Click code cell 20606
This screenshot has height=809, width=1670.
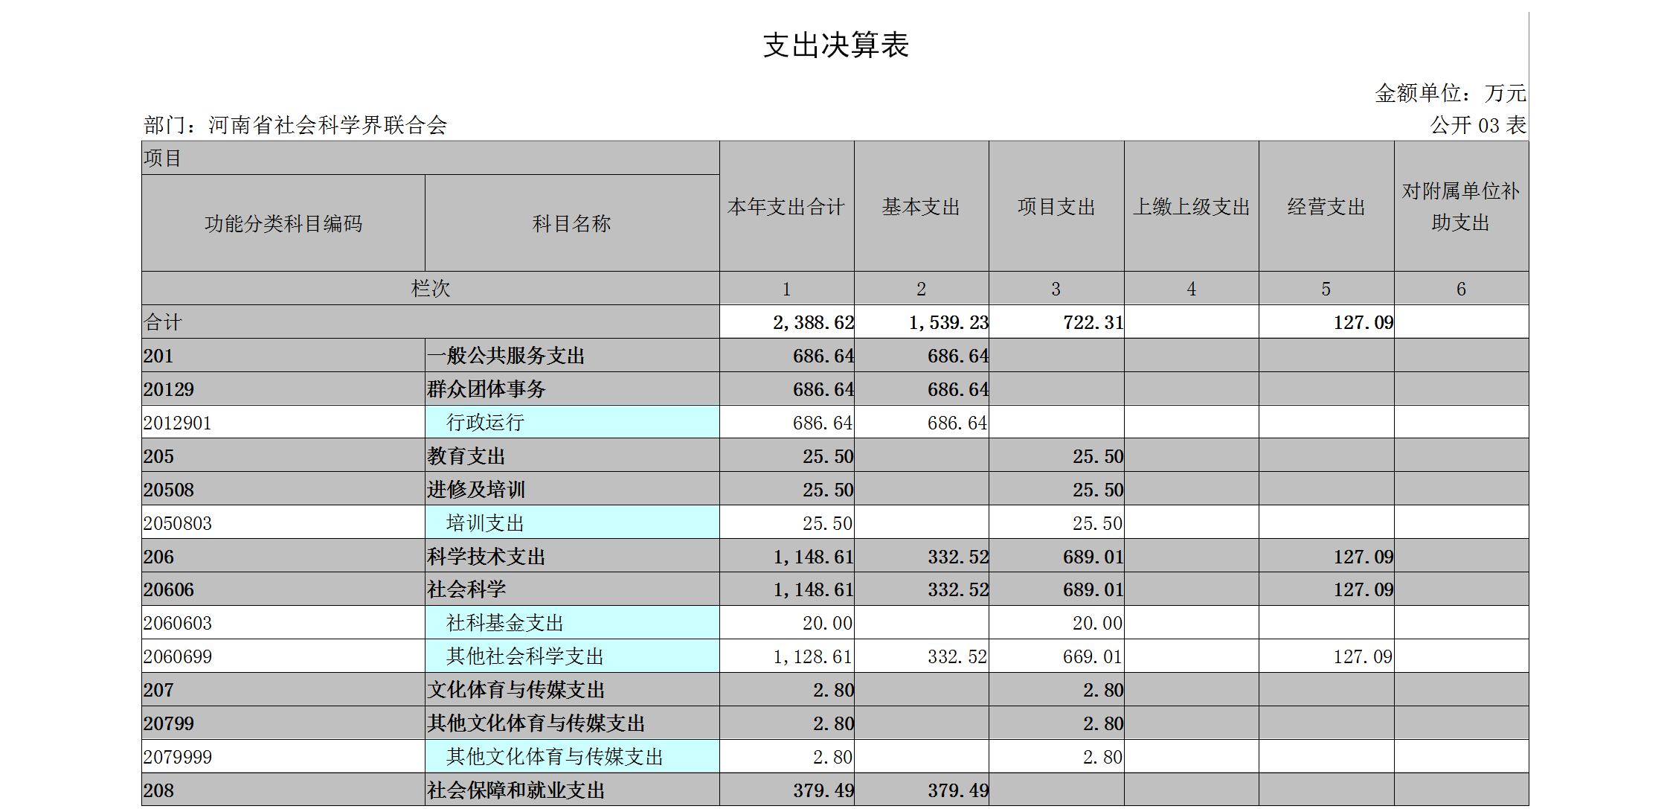pos(283,589)
